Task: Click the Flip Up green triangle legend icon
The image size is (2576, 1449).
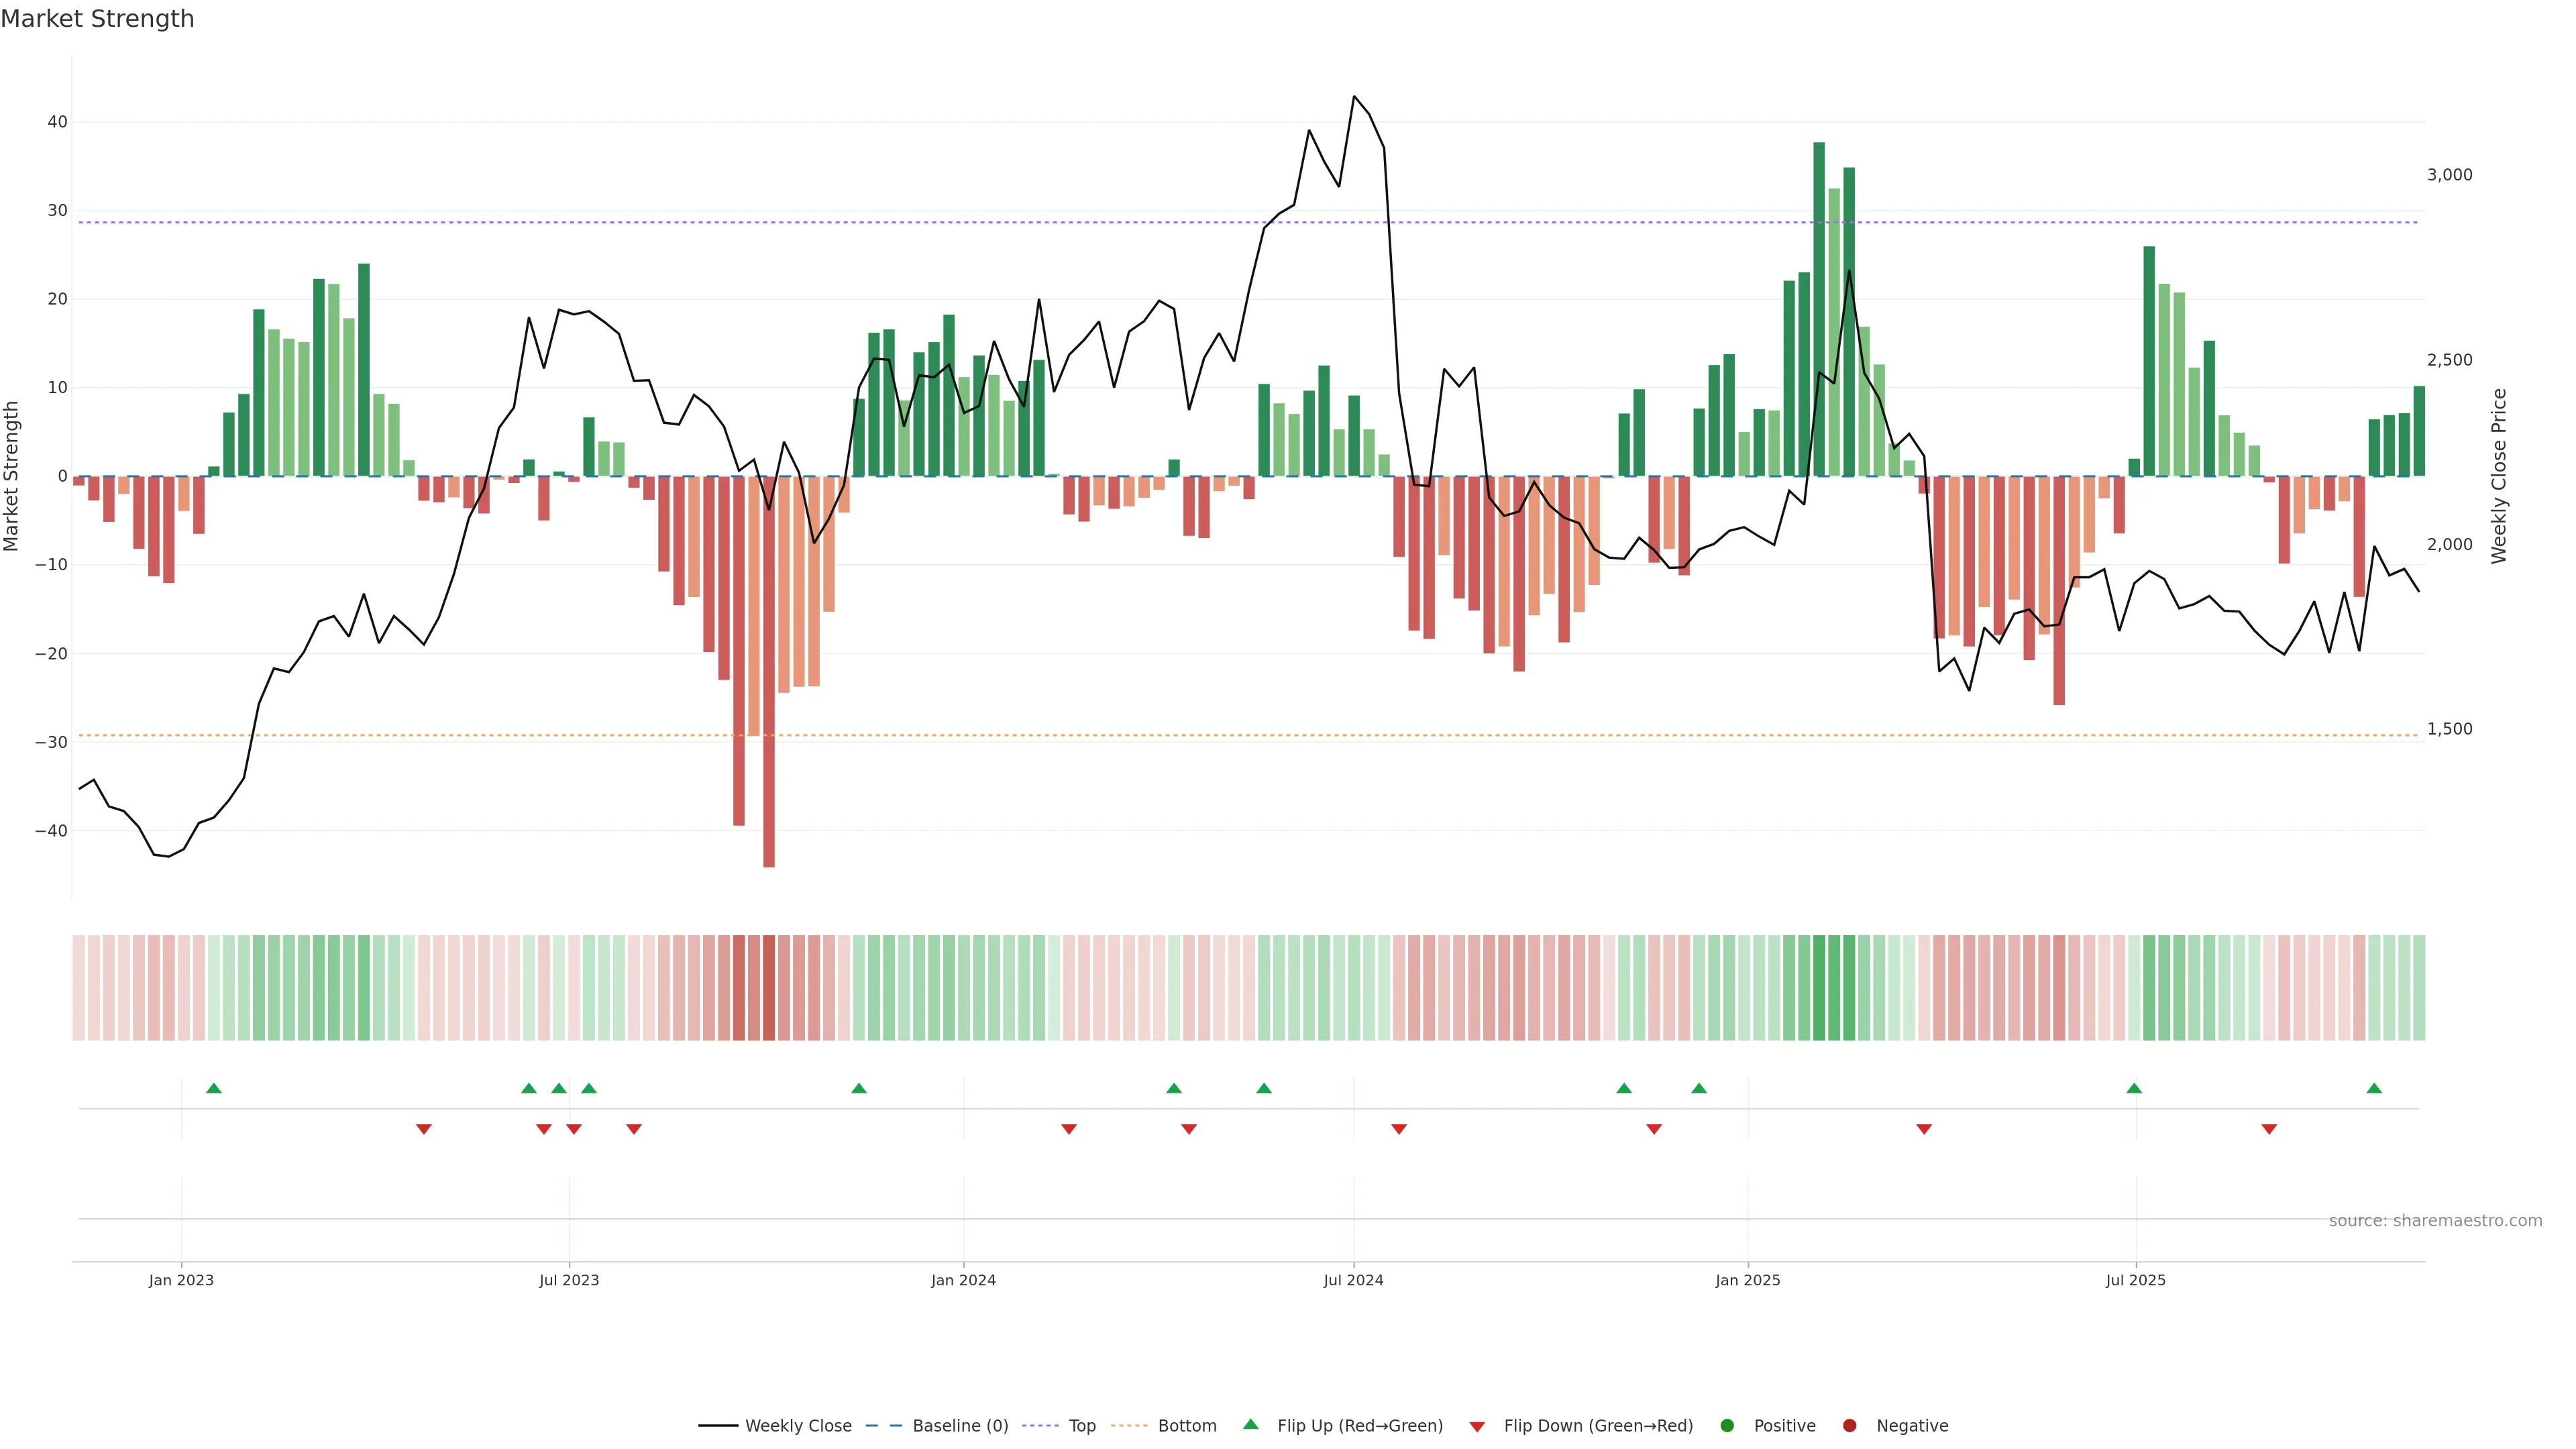Action: click(1250, 1425)
